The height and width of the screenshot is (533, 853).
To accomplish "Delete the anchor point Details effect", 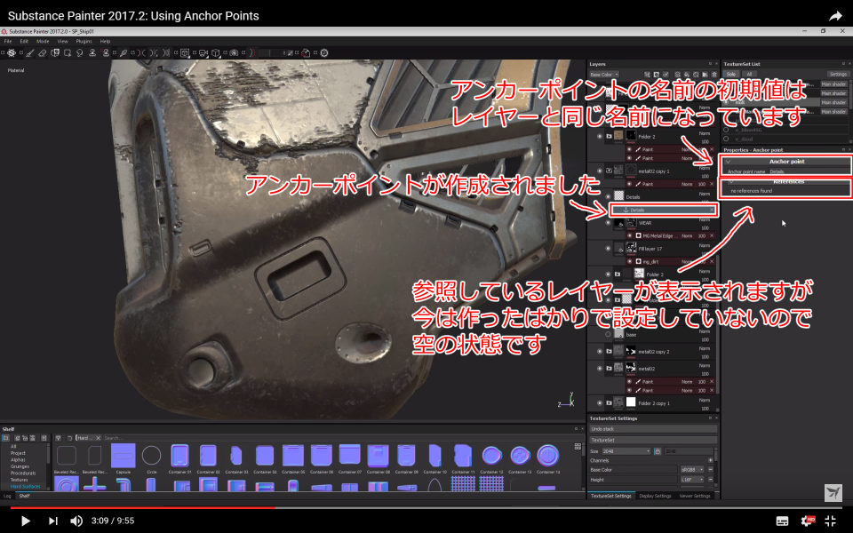I will (712, 210).
